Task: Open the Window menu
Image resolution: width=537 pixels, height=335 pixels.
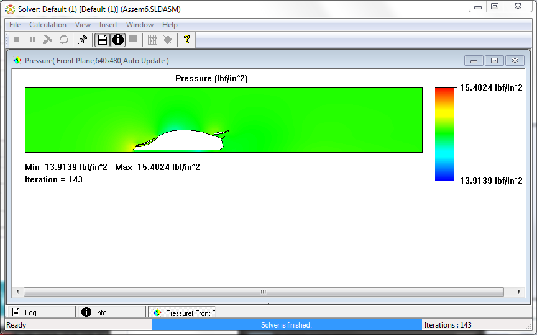Action: (140, 25)
